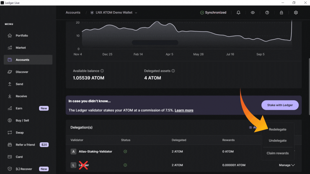Click the Delegated assets info icon

click(x=173, y=71)
